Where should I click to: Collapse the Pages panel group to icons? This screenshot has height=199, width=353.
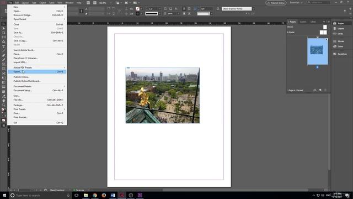point(324,22)
